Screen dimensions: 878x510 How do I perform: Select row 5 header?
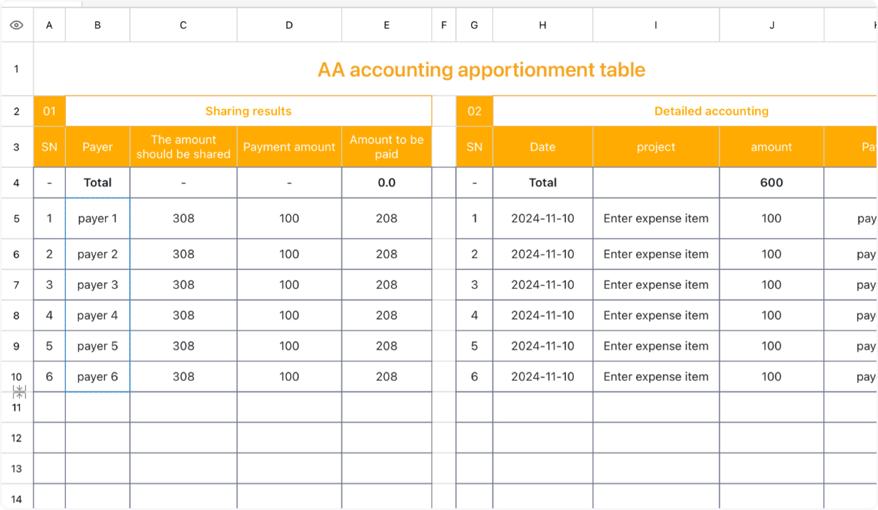tap(17, 219)
